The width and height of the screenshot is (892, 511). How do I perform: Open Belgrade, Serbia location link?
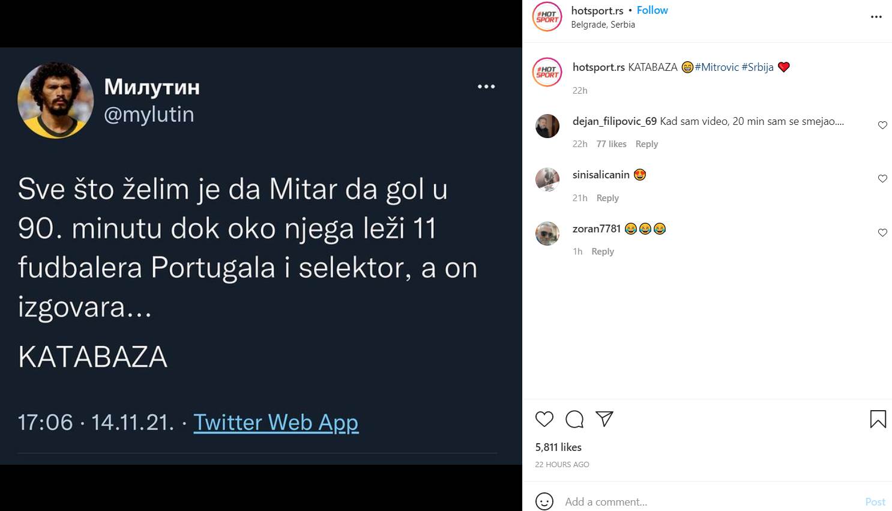pos(603,25)
